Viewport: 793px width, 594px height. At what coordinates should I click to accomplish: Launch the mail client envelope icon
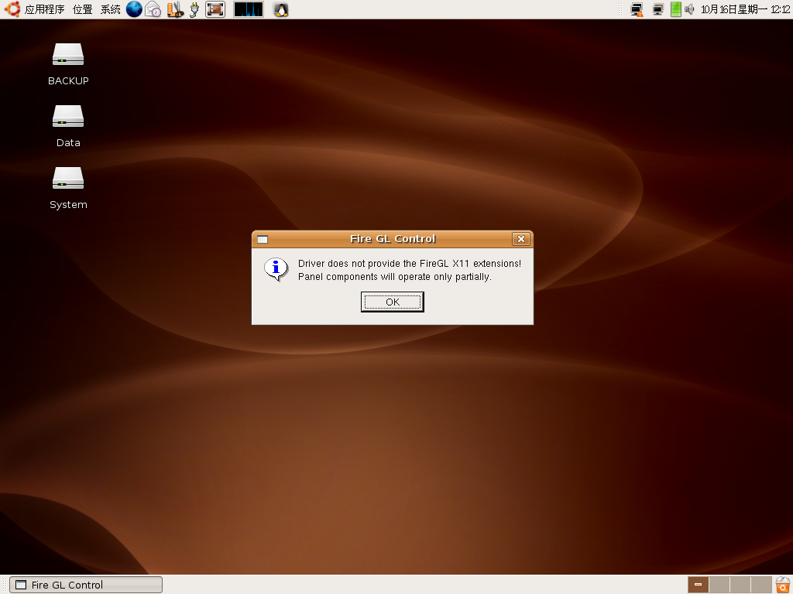153,9
